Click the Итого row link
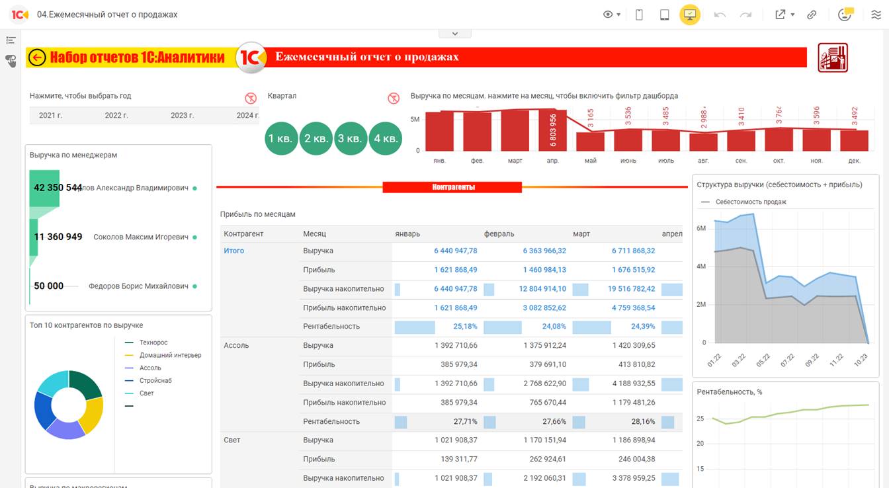 (234, 251)
